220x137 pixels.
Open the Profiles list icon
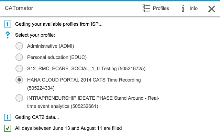point(146,8)
